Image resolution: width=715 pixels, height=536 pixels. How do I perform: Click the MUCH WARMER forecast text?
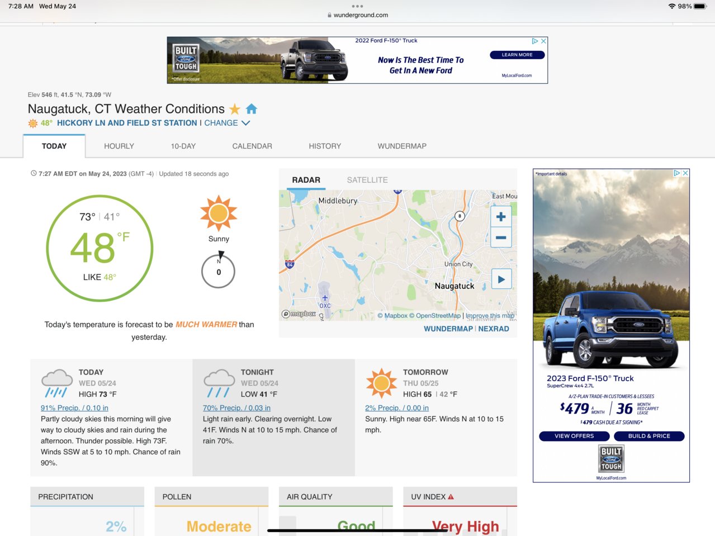point(206,325)
